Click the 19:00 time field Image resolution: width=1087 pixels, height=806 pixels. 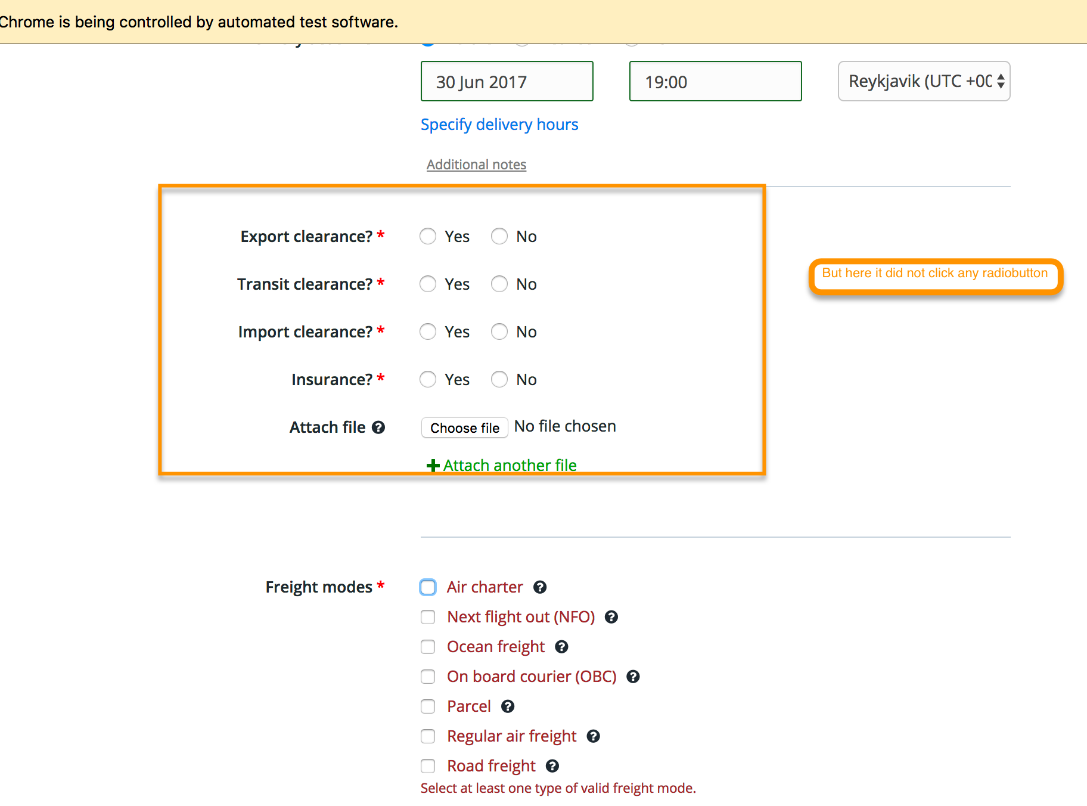(715, 81)
